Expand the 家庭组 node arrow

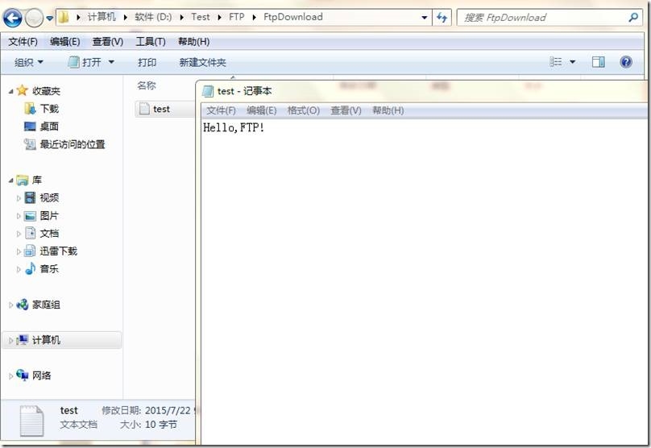click(10, 305)
